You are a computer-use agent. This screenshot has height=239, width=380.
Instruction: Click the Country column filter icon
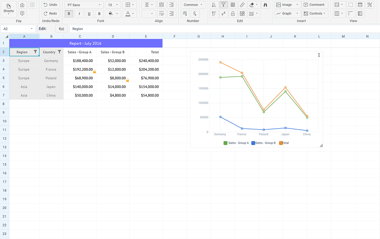click(x=59, y=52)
